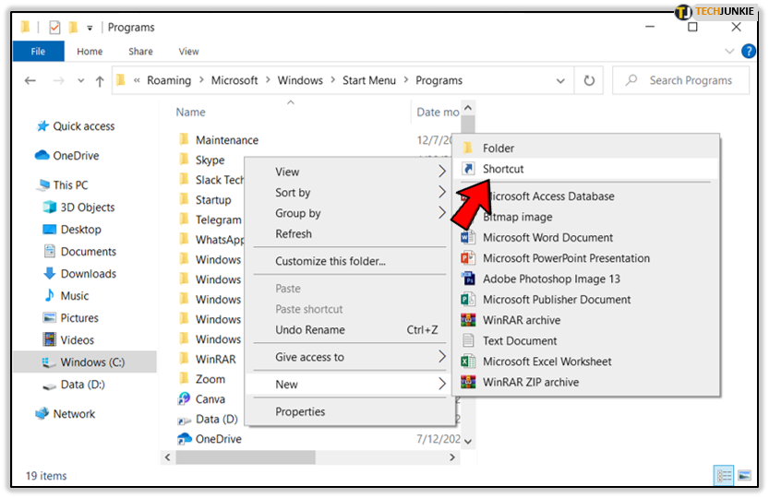Image resolution: width=769 pixels, height=498 pixels.
Task: Choose Properties in the context menu
Action: [350, 411]
